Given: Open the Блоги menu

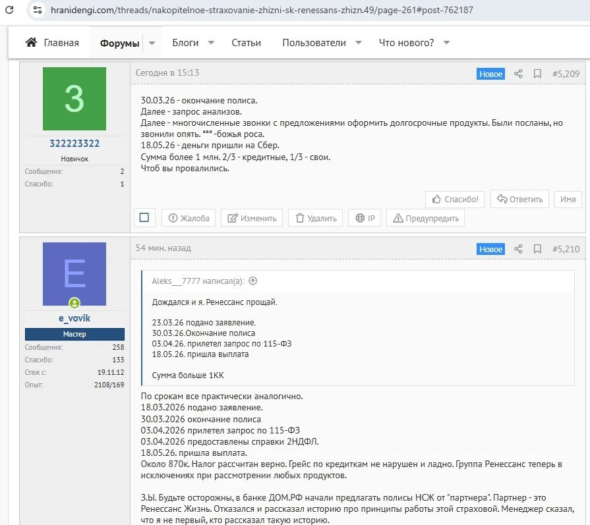Looking at the screenshot, I should point(185,43).
